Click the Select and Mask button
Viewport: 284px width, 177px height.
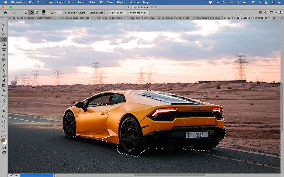pyautogui.click(x=139, y=13)
